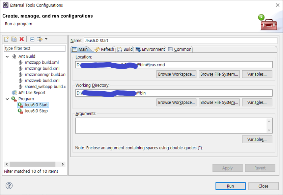Screen dimensions: 283x195
Task: Open help with the question mark icon
Action: [9, 186]
